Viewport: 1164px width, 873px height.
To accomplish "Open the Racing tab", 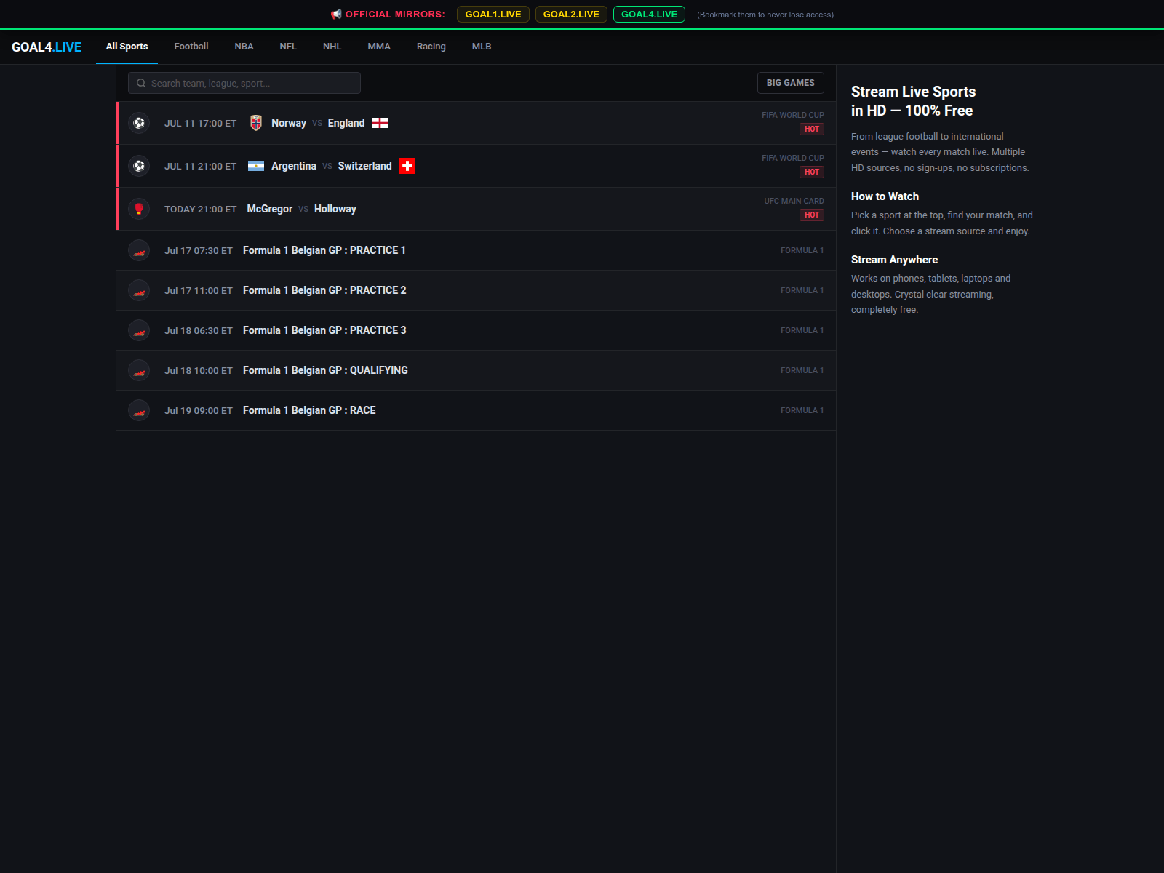I will tap(431, 46).
